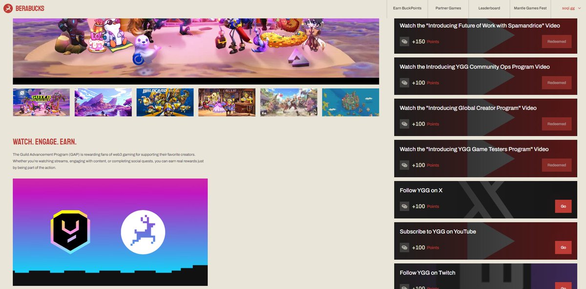Click the Guild Advancement Program description paragraph
The width and height of the screenshot is (586, 289).
(x=108, y=161)
